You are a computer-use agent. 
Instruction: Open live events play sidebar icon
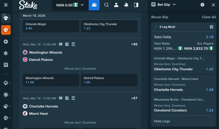point(6,41)
